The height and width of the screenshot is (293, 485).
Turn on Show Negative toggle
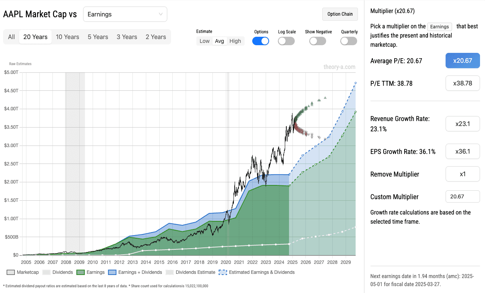coord(318,41)
